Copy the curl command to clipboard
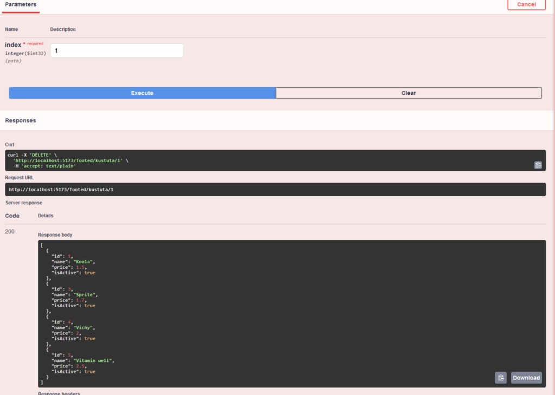Image resolution: width=555 pixels, height=395 pixels. (x=538, y=165)
